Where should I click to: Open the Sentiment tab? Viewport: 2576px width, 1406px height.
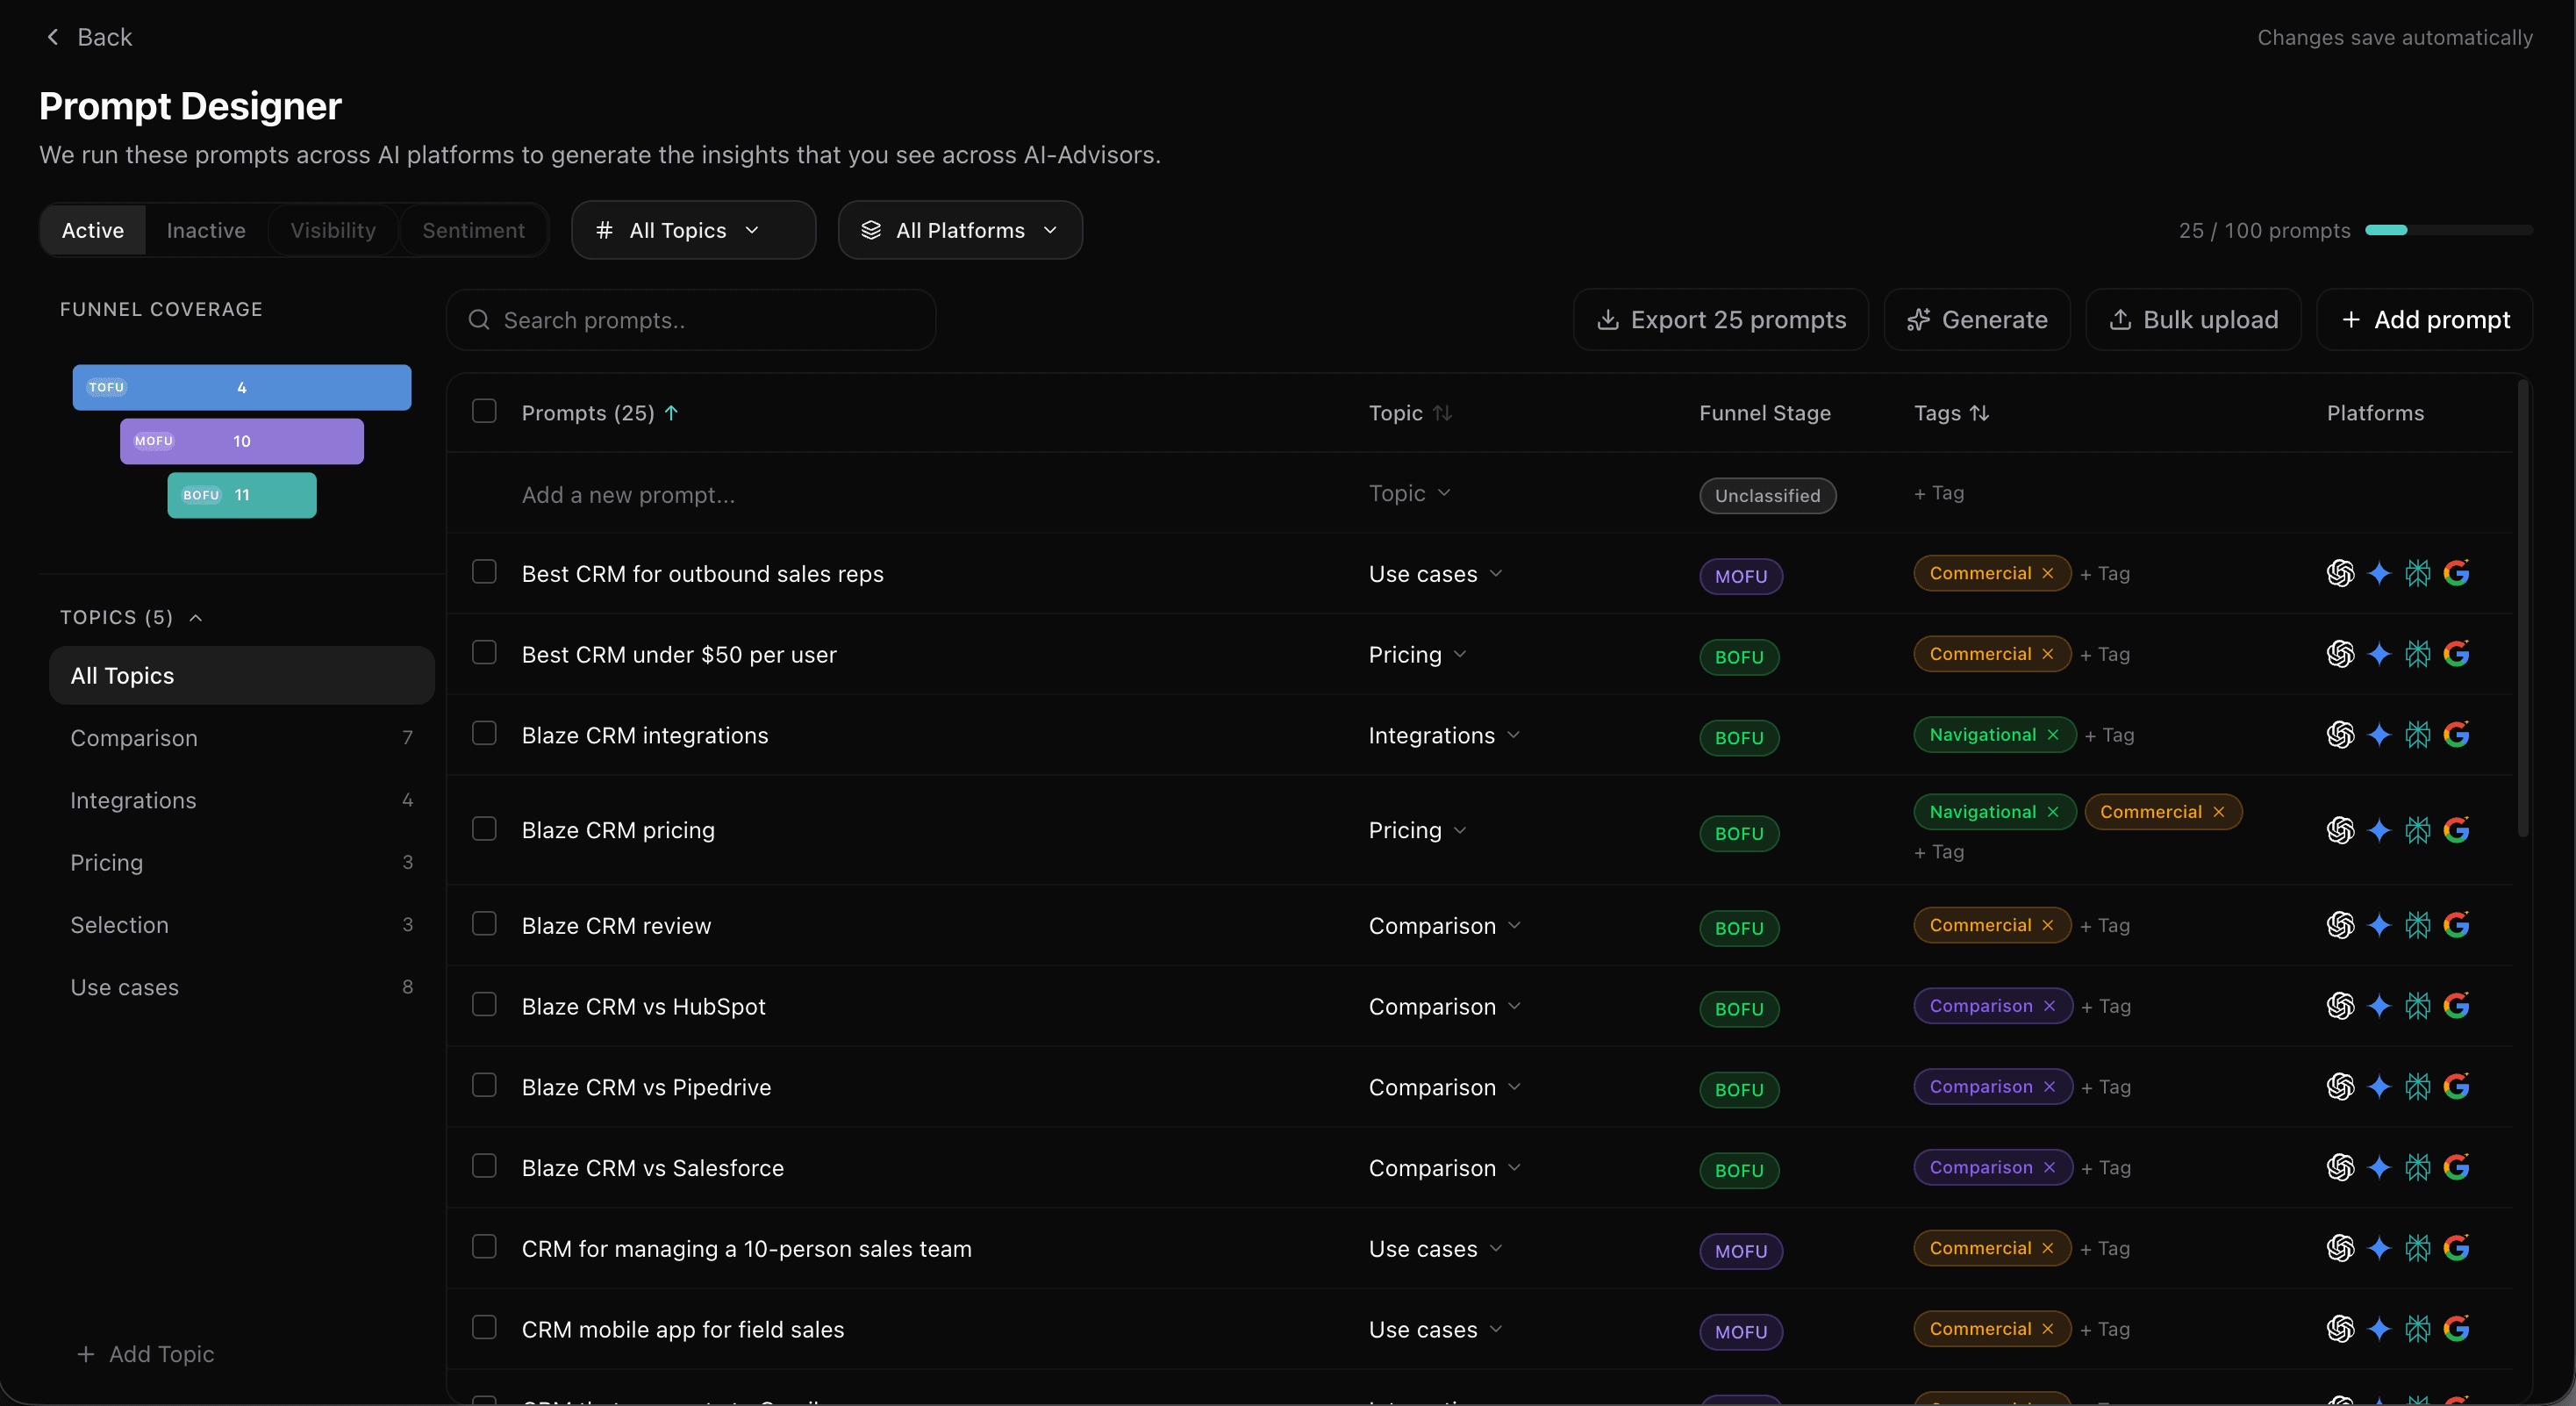[x=473, y=230]
